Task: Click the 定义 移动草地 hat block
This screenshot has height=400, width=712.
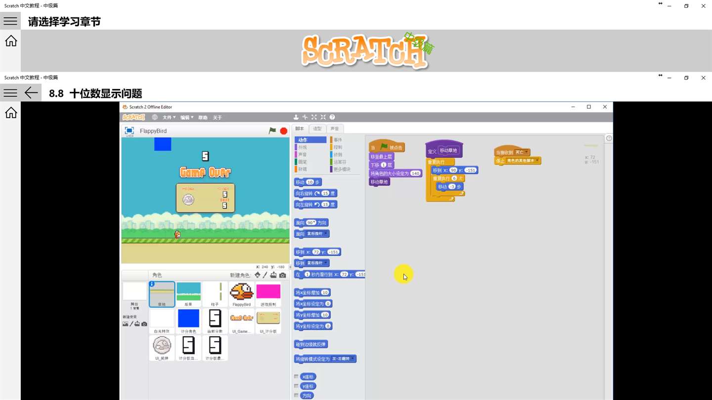Action: click(444, 150)
